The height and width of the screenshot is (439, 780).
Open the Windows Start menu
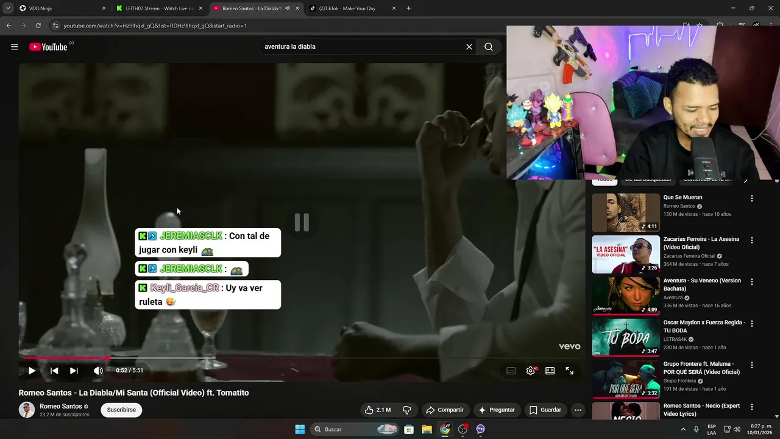pyautogui.click(x=300, y=429)
